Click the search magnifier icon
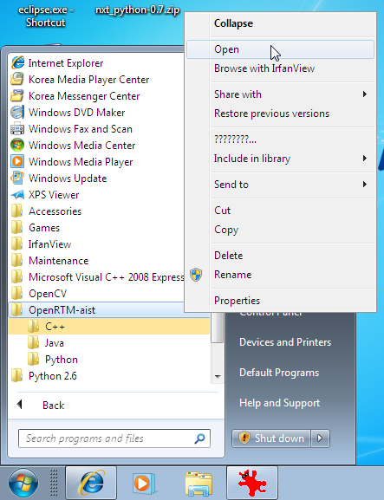Viewport: 384px width, 500px height. click(199, 438)
